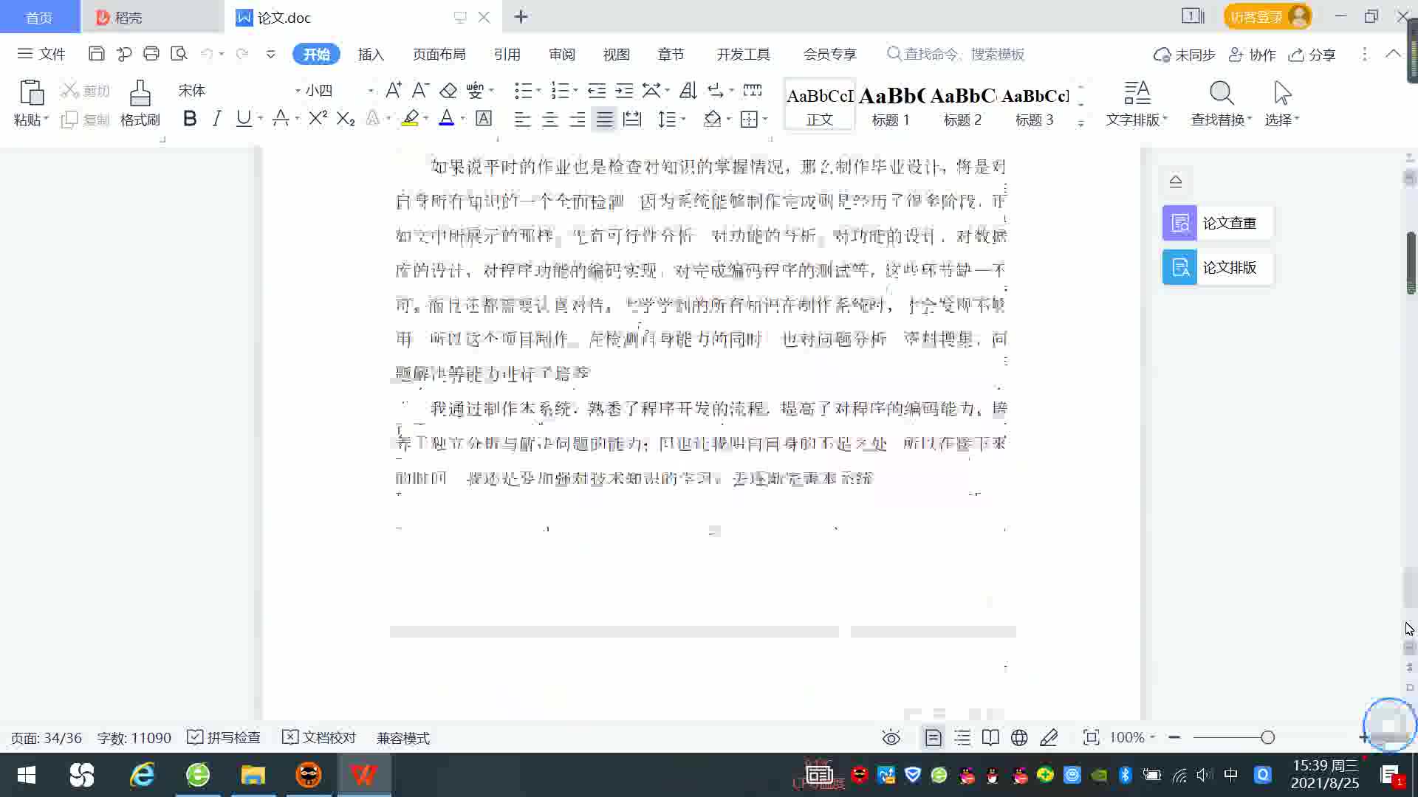Open the 引用 (References) tab

coord(507,54)
